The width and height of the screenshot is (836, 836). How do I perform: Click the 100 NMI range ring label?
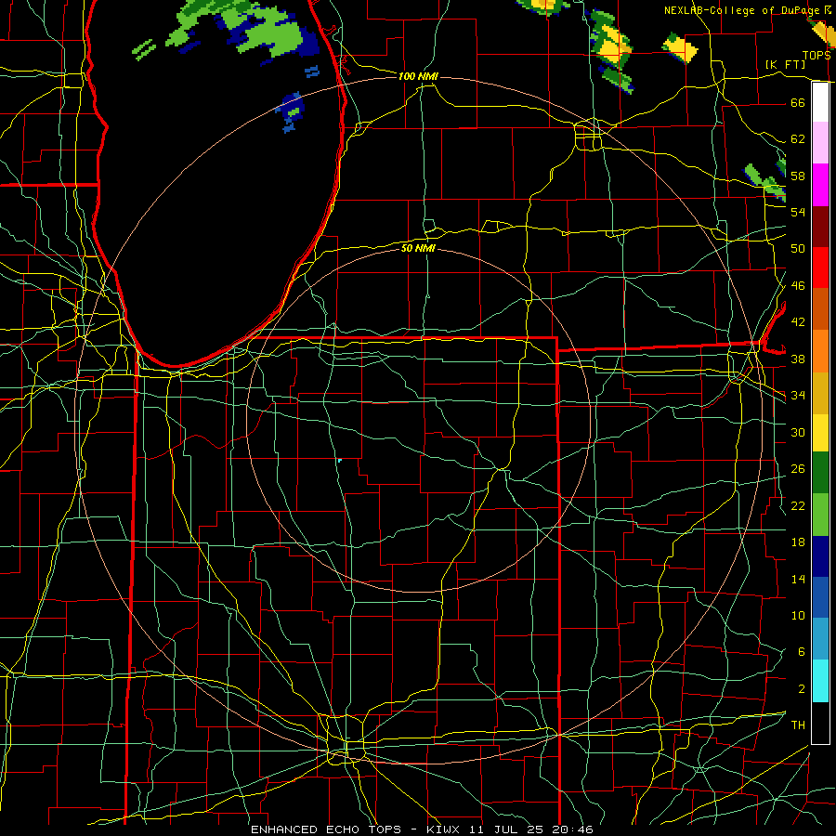coord(419,76)
